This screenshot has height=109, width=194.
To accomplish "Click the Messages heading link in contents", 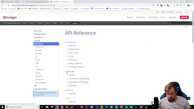I will point(71,71).
